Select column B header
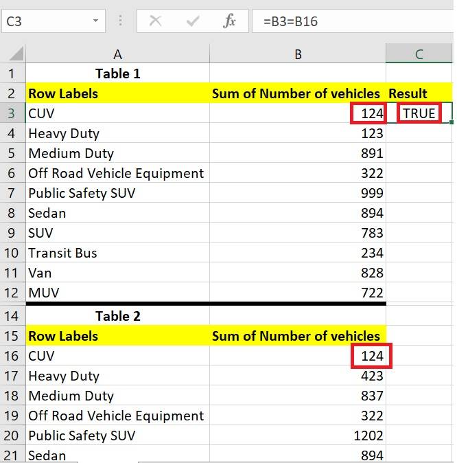457x463 pixels. click(x=297, y=54)
